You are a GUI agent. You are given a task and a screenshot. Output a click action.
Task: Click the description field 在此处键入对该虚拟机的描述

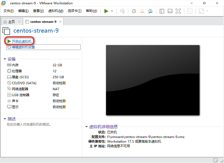[29, 124]
